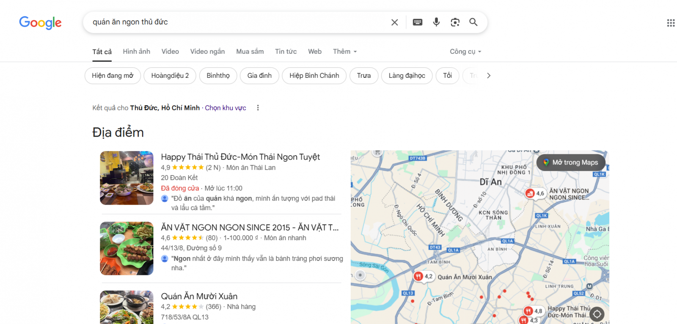Select the 4,2 map pin for Quán Ăn Mười Xuân
677x324 pixels.
coord(424,276)
